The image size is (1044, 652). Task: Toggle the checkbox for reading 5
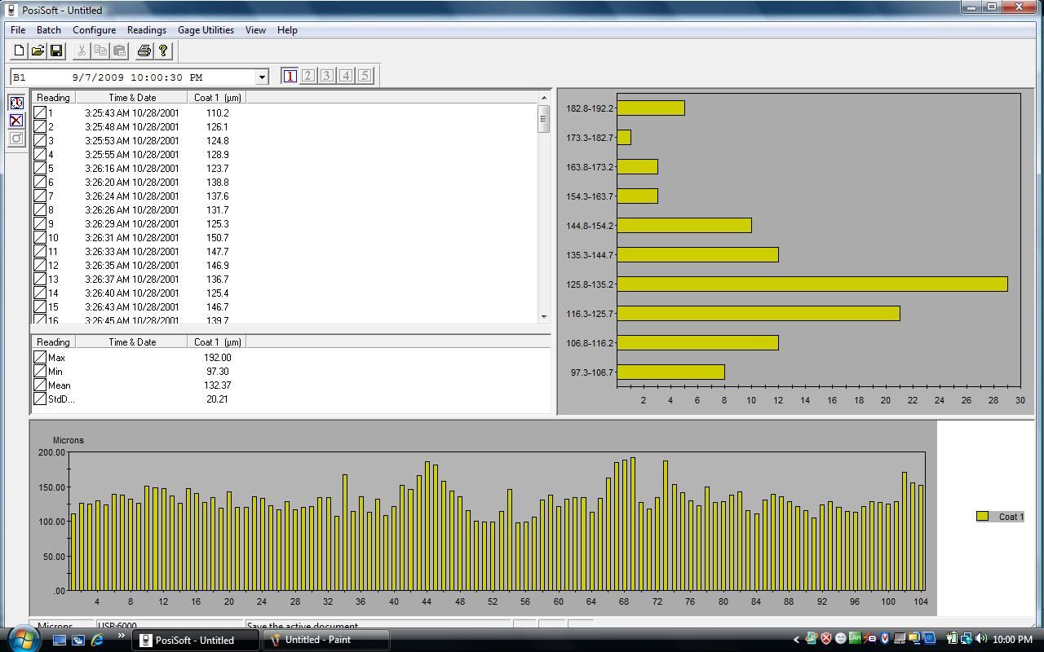[40, 169]
